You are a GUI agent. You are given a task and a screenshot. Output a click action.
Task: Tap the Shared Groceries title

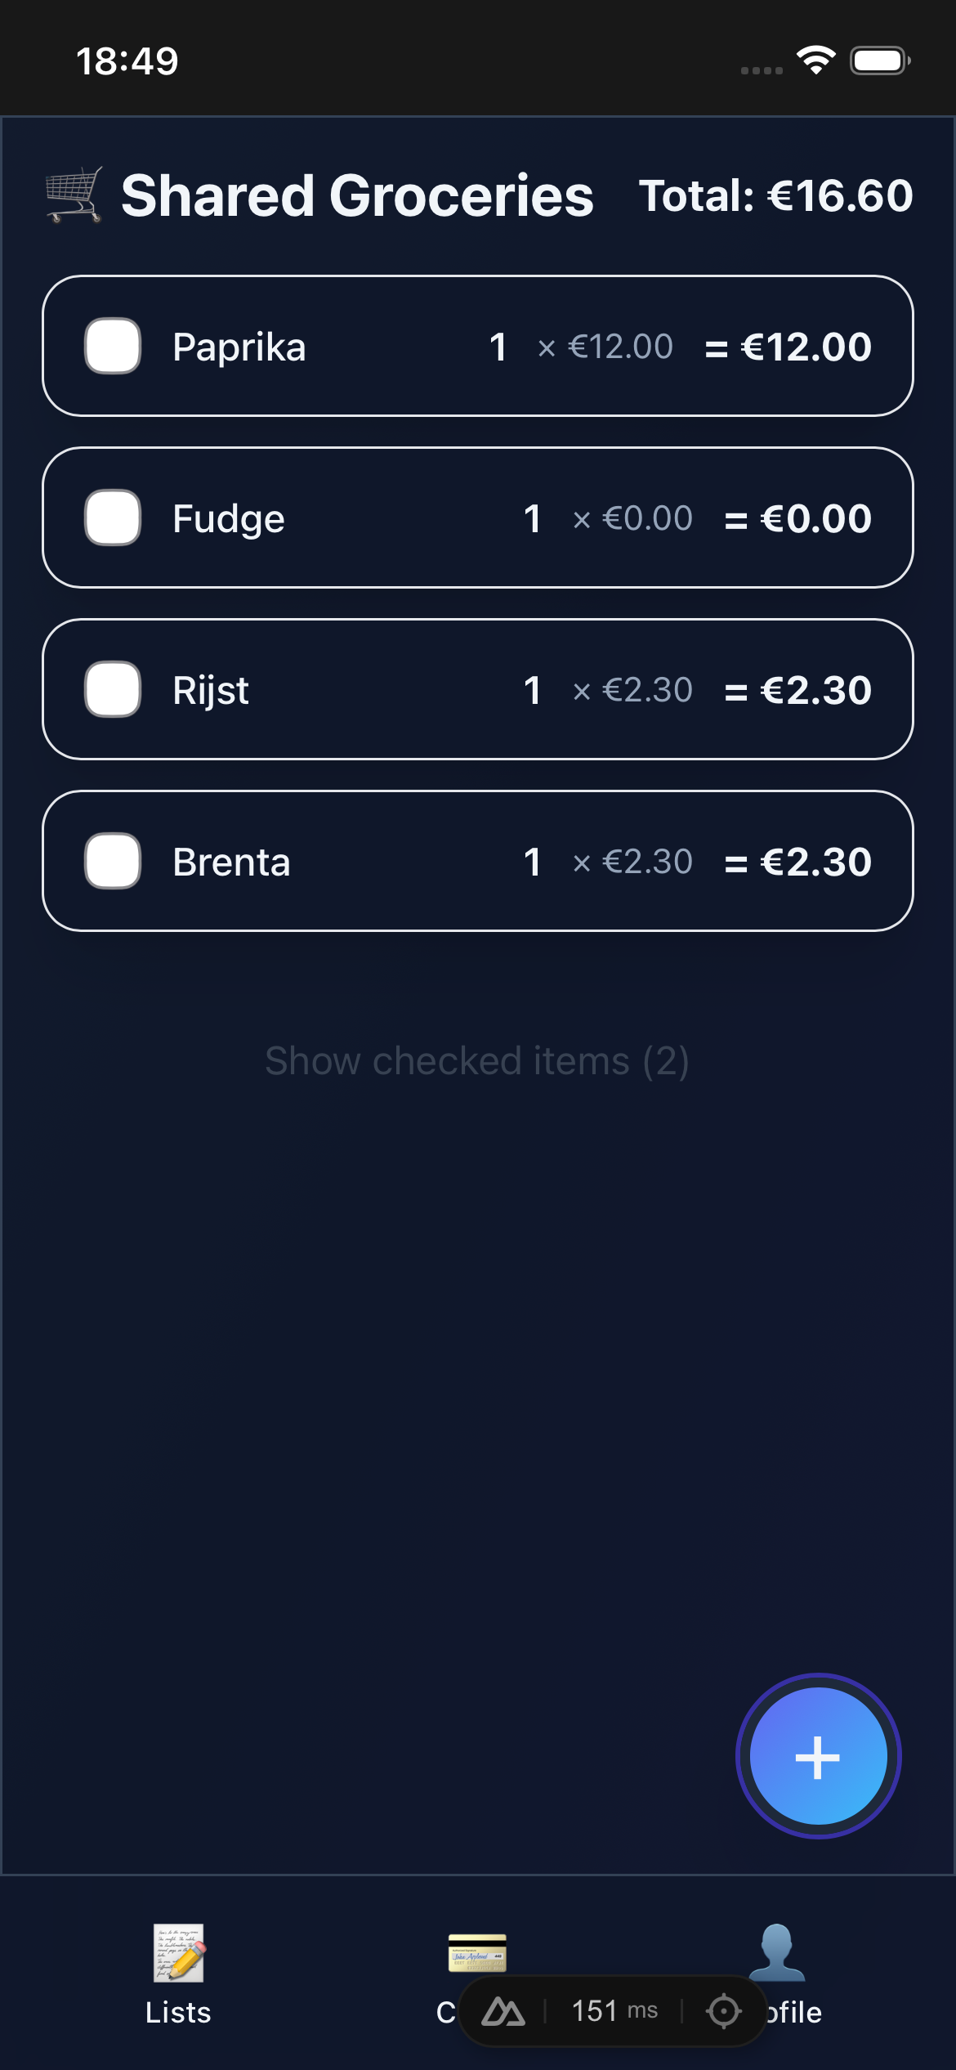pos(357,196)
